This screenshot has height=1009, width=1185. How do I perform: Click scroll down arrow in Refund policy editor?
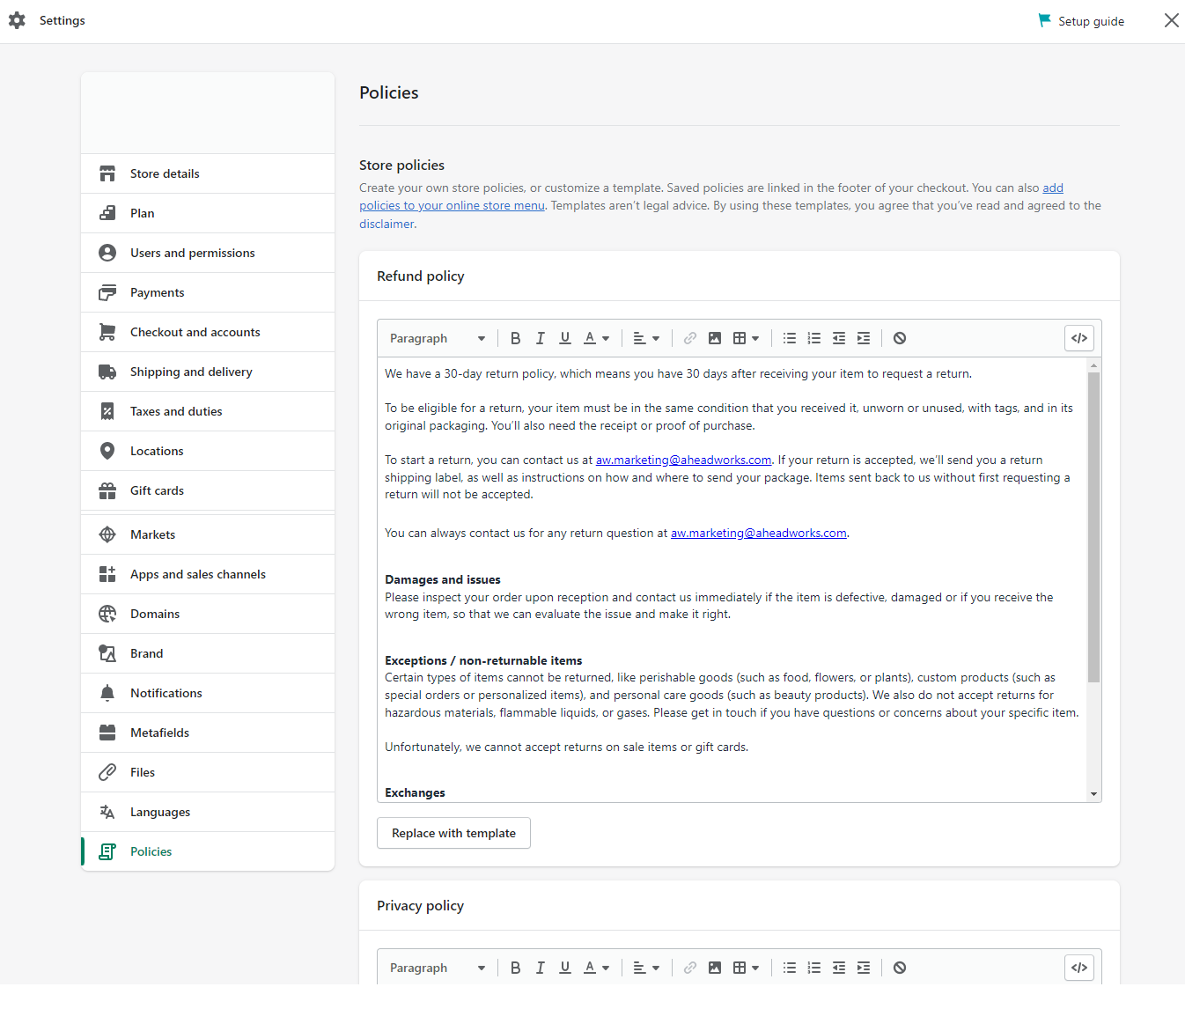click(x=1093, y=794)
